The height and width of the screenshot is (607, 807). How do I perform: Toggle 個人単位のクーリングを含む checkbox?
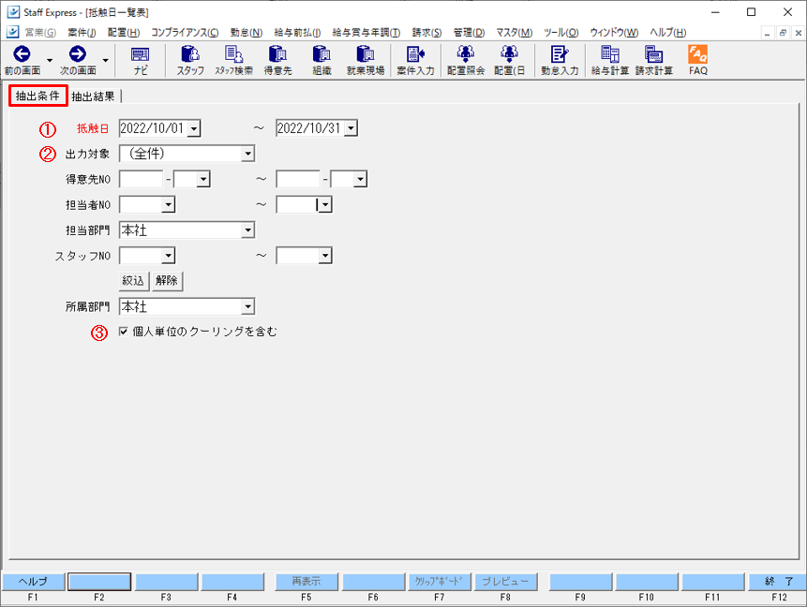(124, 332)
